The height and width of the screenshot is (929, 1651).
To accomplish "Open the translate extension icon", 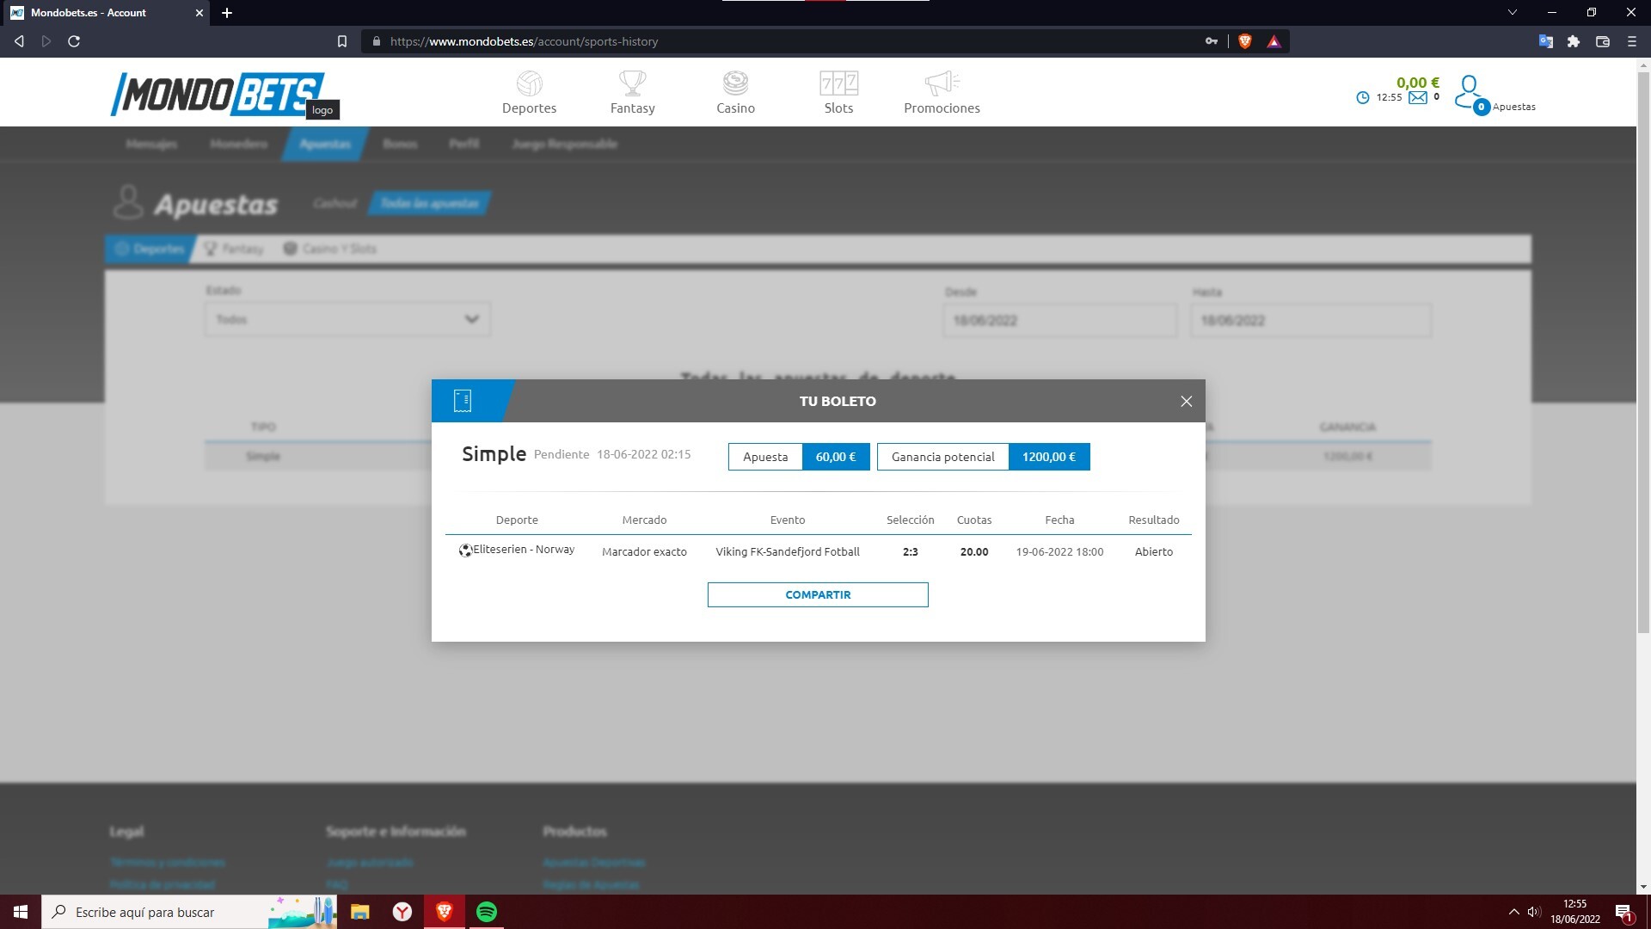I will pos(1545,41).
